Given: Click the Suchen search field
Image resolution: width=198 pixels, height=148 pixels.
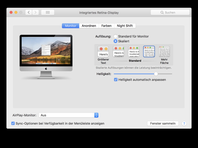Looking at the screenshot, I should pyautogui.click(x=170, y=12).
